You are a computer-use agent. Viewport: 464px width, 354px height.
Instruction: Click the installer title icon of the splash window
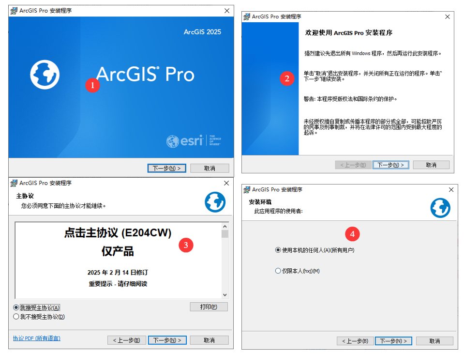[14, 11]
